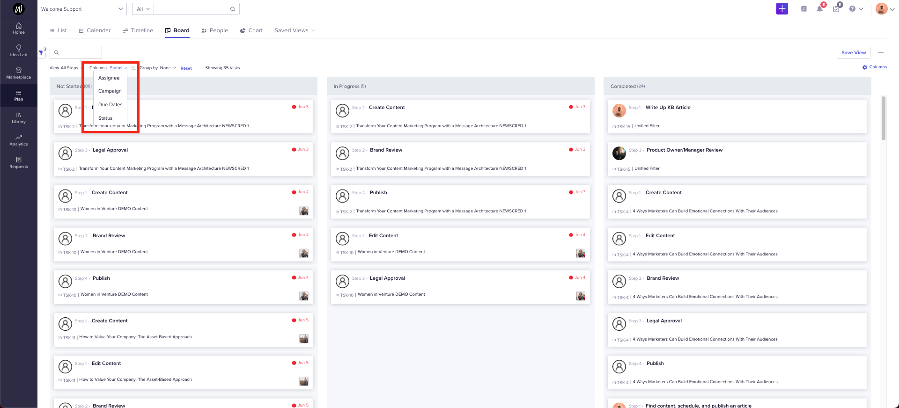Click assignee avatar on Write Up KB Article card
This screenshot has height=408, width=899.
[619, 111]
